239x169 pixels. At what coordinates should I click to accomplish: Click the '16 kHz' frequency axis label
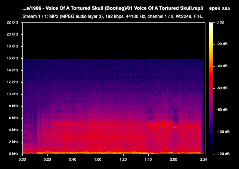[x=12, y=58]
